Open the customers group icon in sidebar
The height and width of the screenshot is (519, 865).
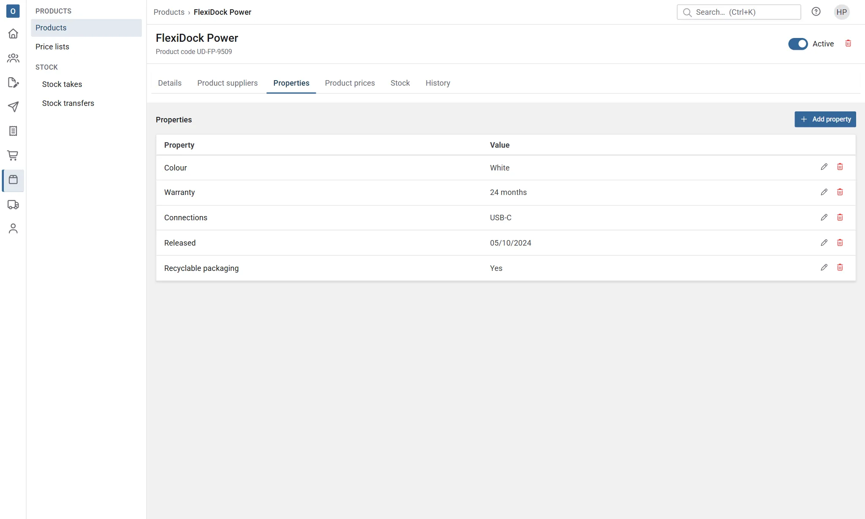(x=13, y=58)
